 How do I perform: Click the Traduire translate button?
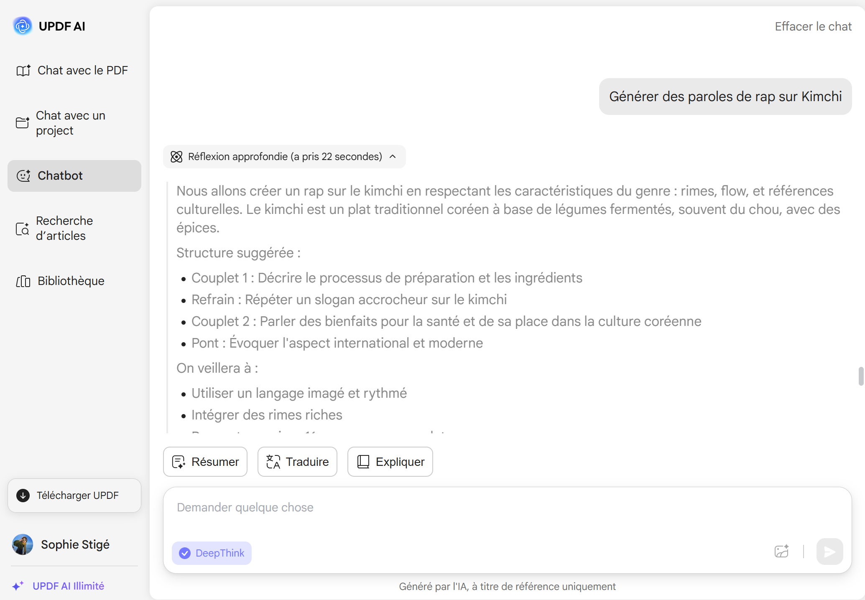(297, 462)
